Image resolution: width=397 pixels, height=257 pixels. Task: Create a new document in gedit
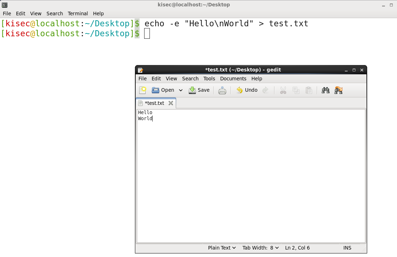[x=143, y=90]
